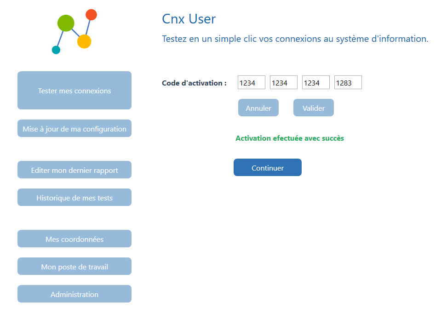Click the 'Activation efectuée avec succès' message

(x=290, y=138)
